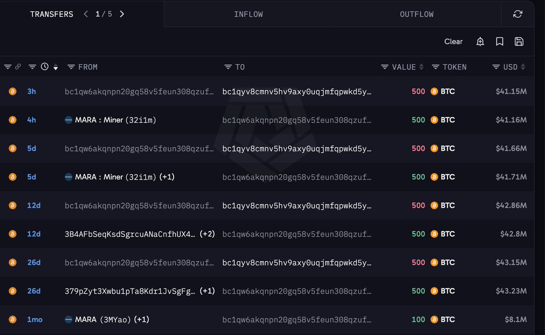Click the TO column filter icon

click(x=228, y=67)
